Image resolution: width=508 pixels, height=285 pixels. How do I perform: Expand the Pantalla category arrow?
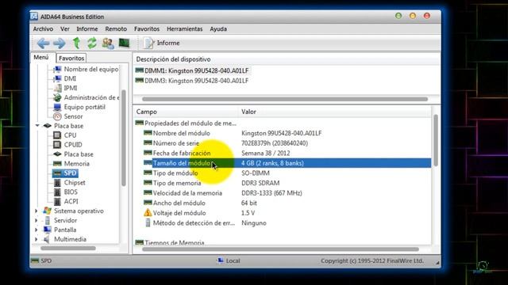(37, 230)
